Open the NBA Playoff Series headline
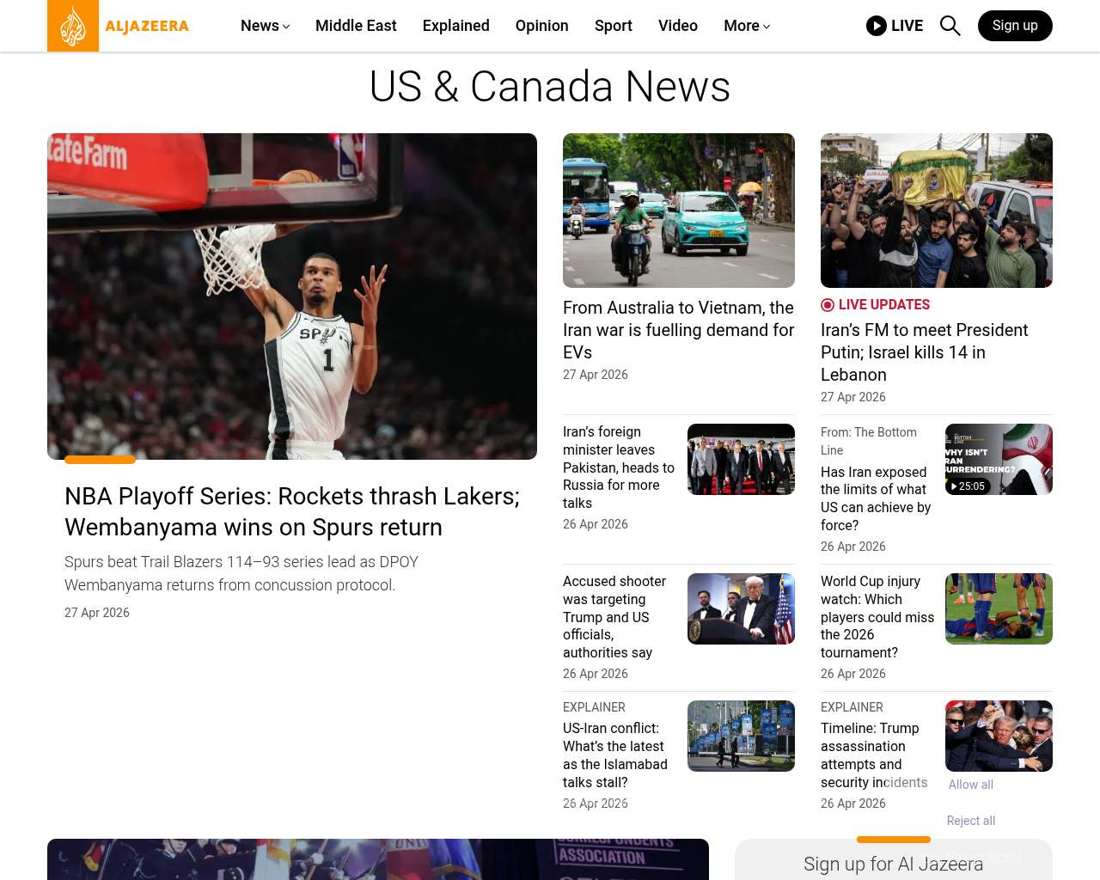This screenshot has height=880, width=1100. (292, 511)
